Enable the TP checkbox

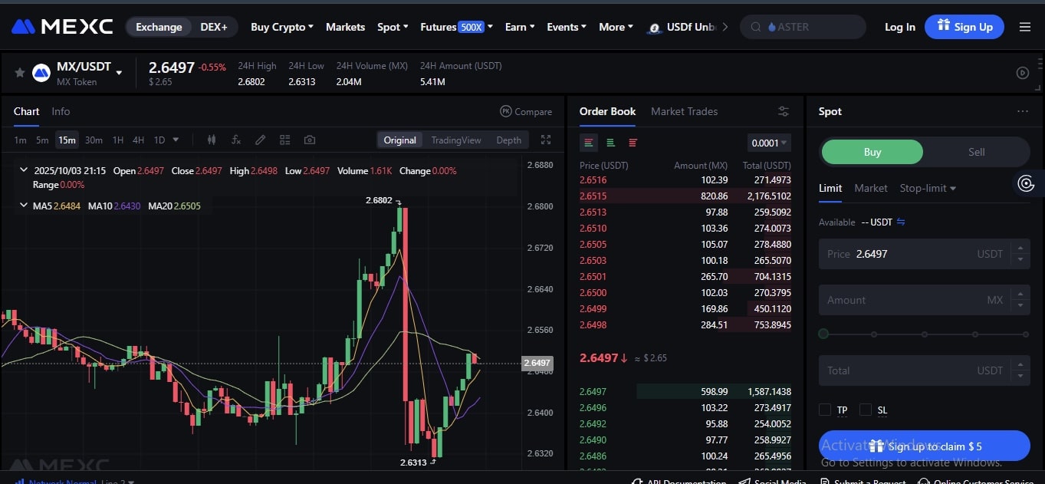pyautogui.click(x=825, y=410)
